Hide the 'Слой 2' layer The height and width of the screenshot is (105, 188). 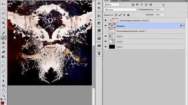(x=105, y=41)
